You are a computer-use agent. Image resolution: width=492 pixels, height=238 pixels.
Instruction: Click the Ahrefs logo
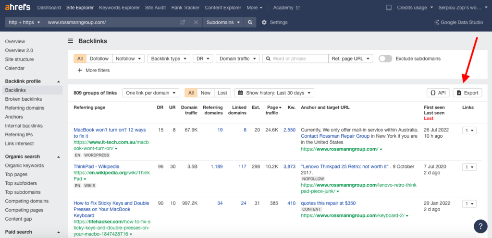(18, 8)
